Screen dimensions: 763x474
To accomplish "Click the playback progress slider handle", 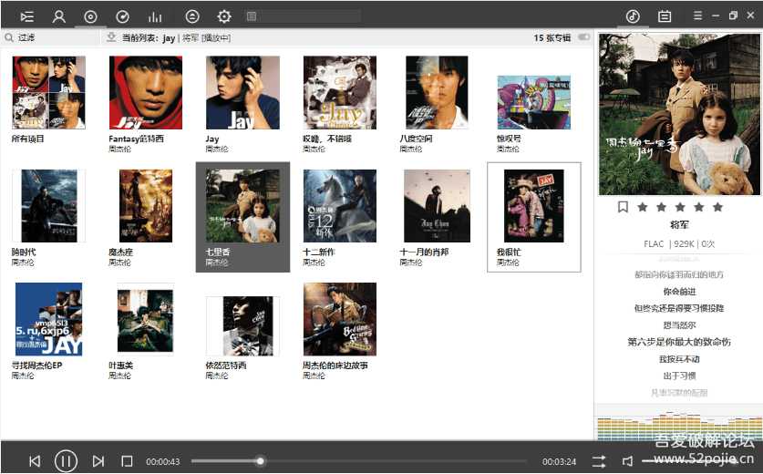I will 261,461.
